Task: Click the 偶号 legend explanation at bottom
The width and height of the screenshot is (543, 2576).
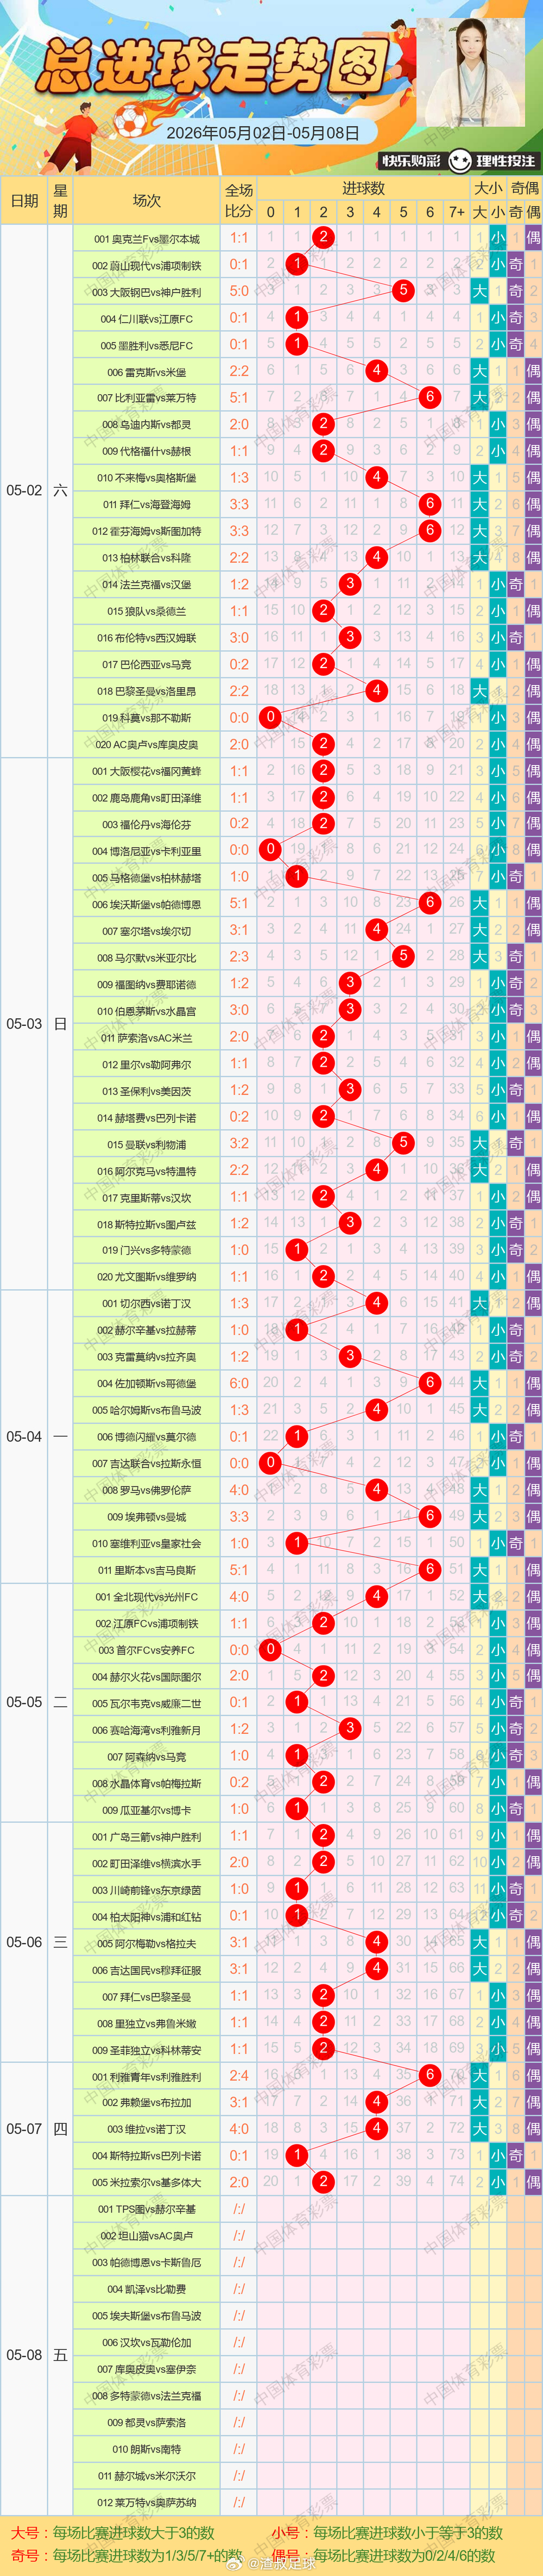Action: (x=383, y=2555)
